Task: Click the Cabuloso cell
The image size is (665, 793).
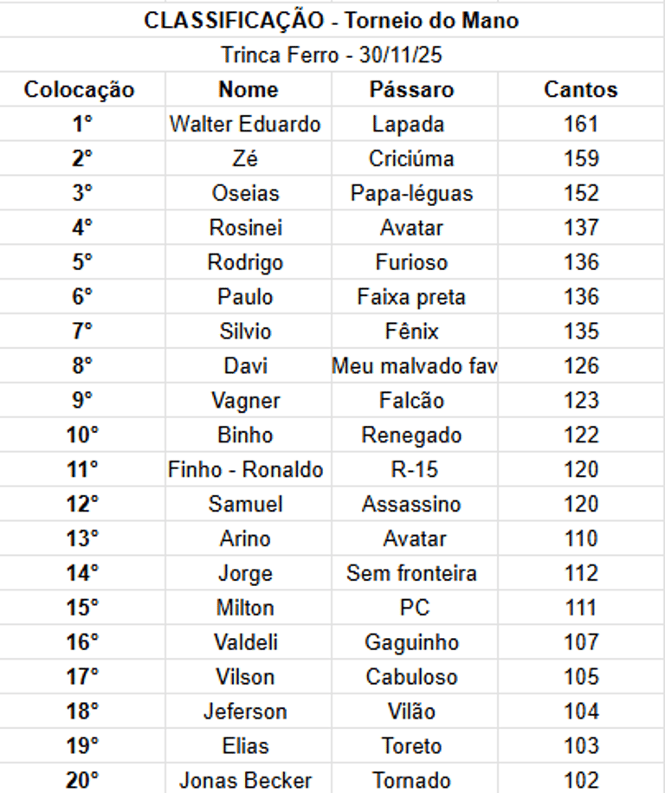Action: pyautogui.click(x=414, y=677)
